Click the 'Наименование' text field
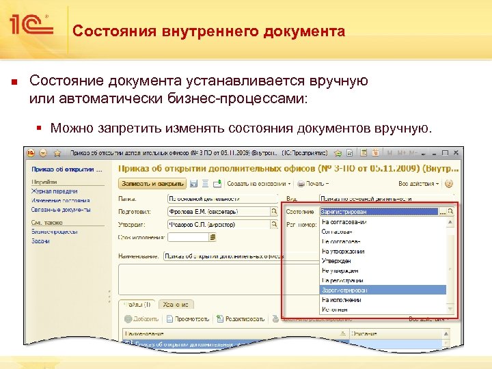 point(241,256)
